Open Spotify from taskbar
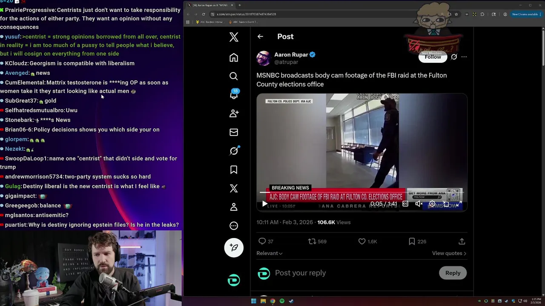 [282, 301]
